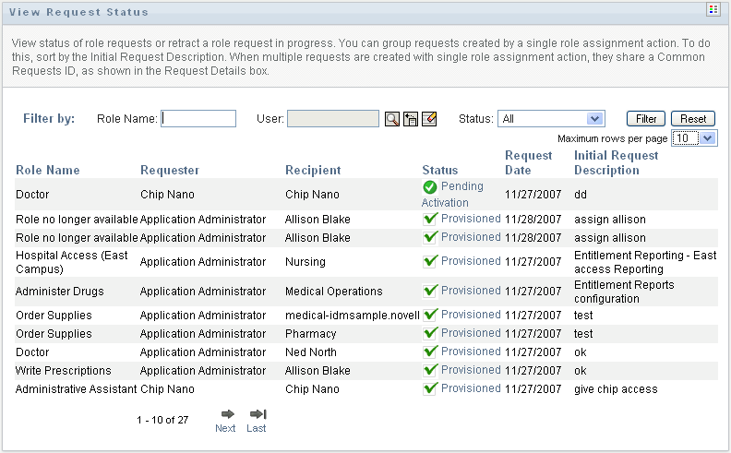731x453 pixels.
Task: Click the Filter button
Action: [x=646, y=119]
